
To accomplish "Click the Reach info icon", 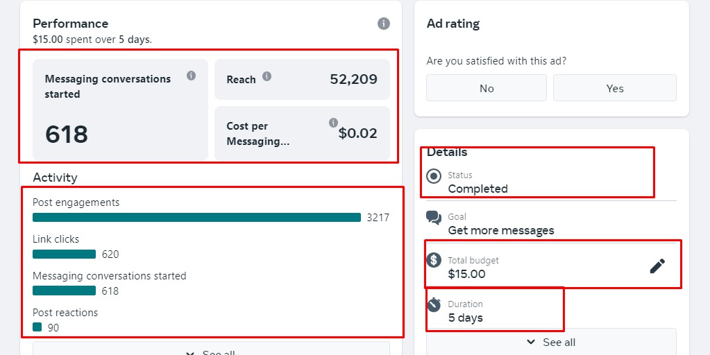I will tap(267, 76).
